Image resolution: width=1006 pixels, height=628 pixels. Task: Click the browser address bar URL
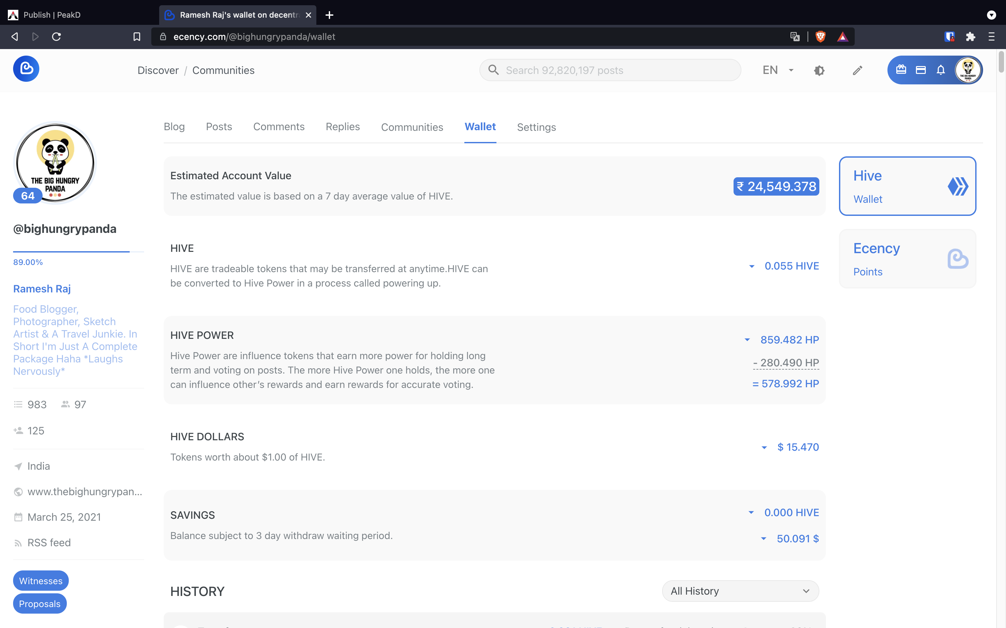tap(254, 37)
